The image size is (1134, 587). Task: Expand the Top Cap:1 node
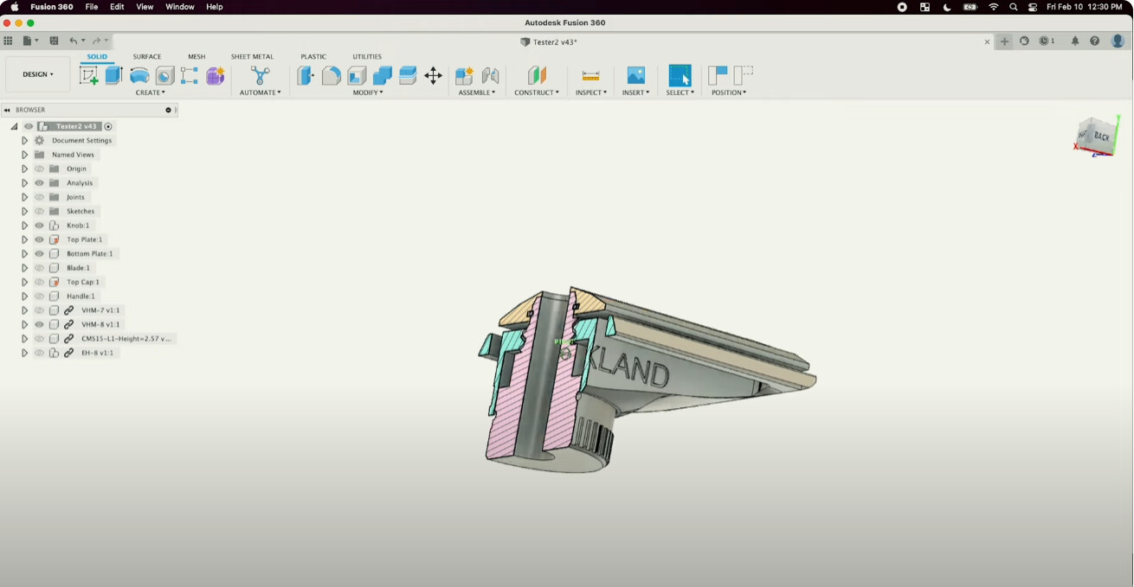pyautogui.click(x=24, y=282)
